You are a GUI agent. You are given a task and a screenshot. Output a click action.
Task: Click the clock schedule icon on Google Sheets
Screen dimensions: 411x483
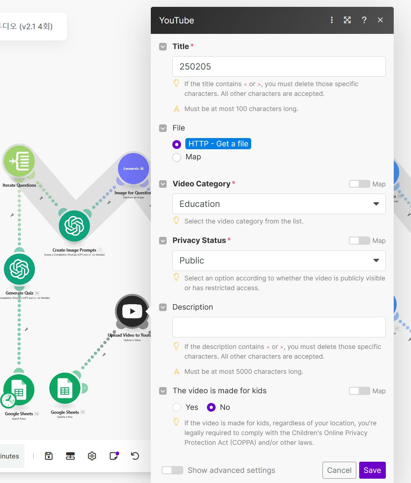coord(8,400)
